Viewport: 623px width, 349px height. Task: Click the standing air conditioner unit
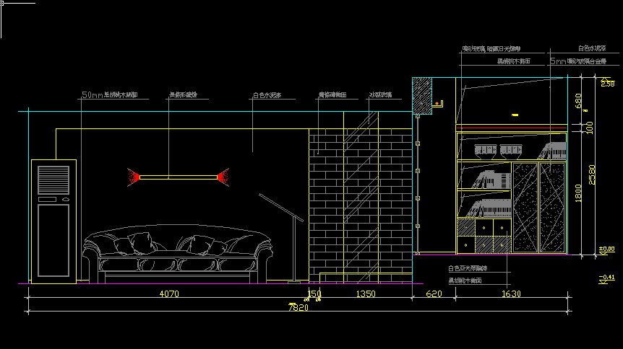53,220
